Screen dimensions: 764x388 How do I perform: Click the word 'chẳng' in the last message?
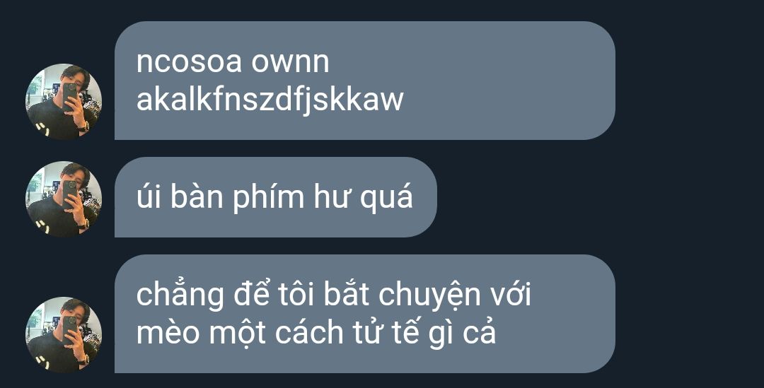(180, 295)
